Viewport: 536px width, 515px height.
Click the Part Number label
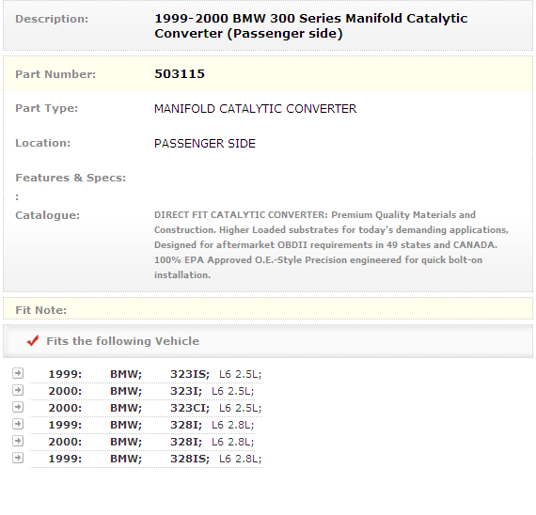coord(55,74)
